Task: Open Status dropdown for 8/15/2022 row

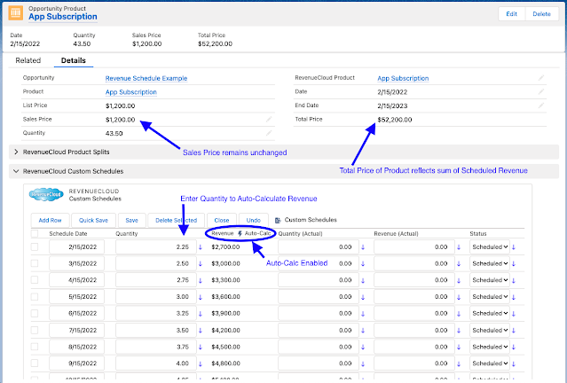Action: [x=490, y=347]
